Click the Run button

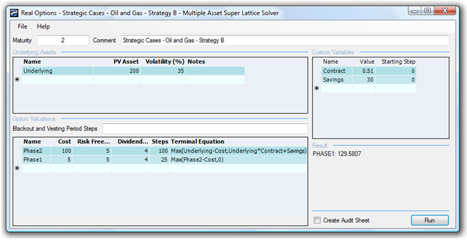[x=429, y=220]
